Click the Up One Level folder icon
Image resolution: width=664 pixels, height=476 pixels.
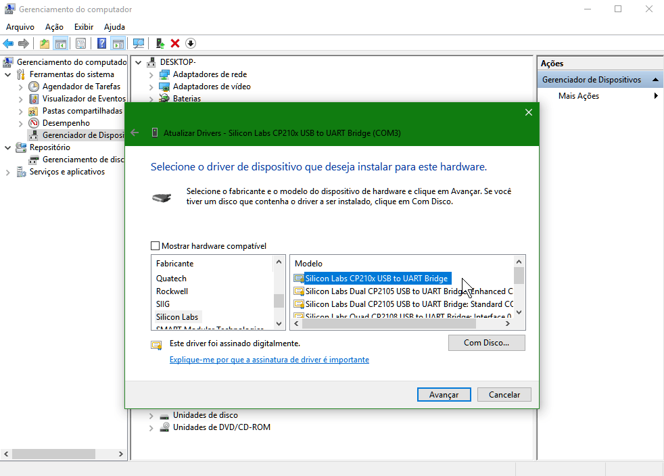point(45,43)
